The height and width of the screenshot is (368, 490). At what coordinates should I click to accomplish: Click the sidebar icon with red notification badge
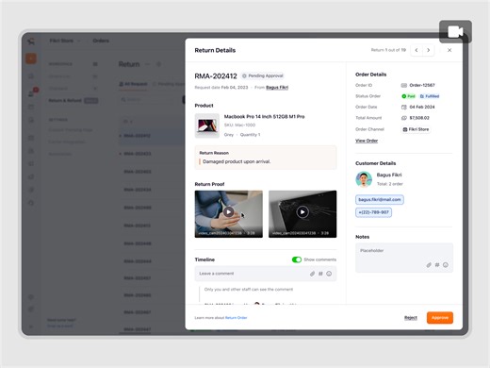(31, 93)
